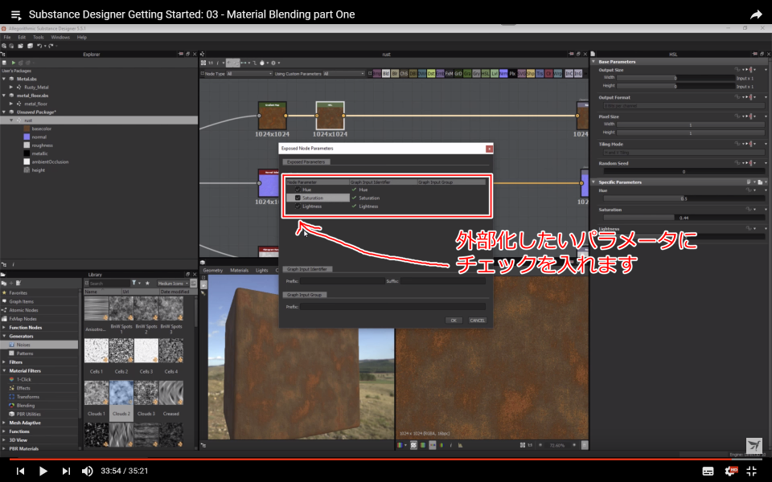Skip to next video
This screenshot has height=482, width=772.
66,472
